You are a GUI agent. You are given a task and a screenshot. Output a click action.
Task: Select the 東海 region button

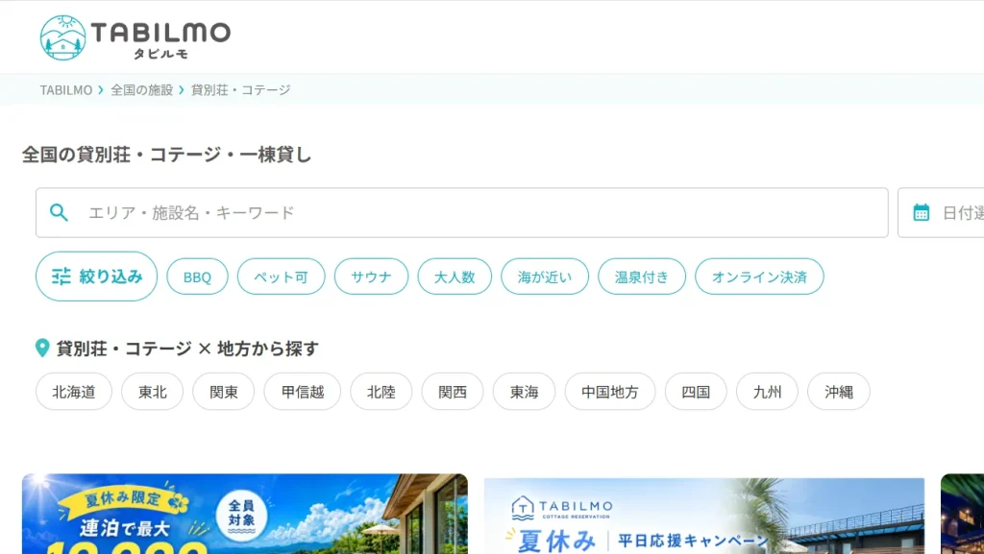tap(524, 392)
